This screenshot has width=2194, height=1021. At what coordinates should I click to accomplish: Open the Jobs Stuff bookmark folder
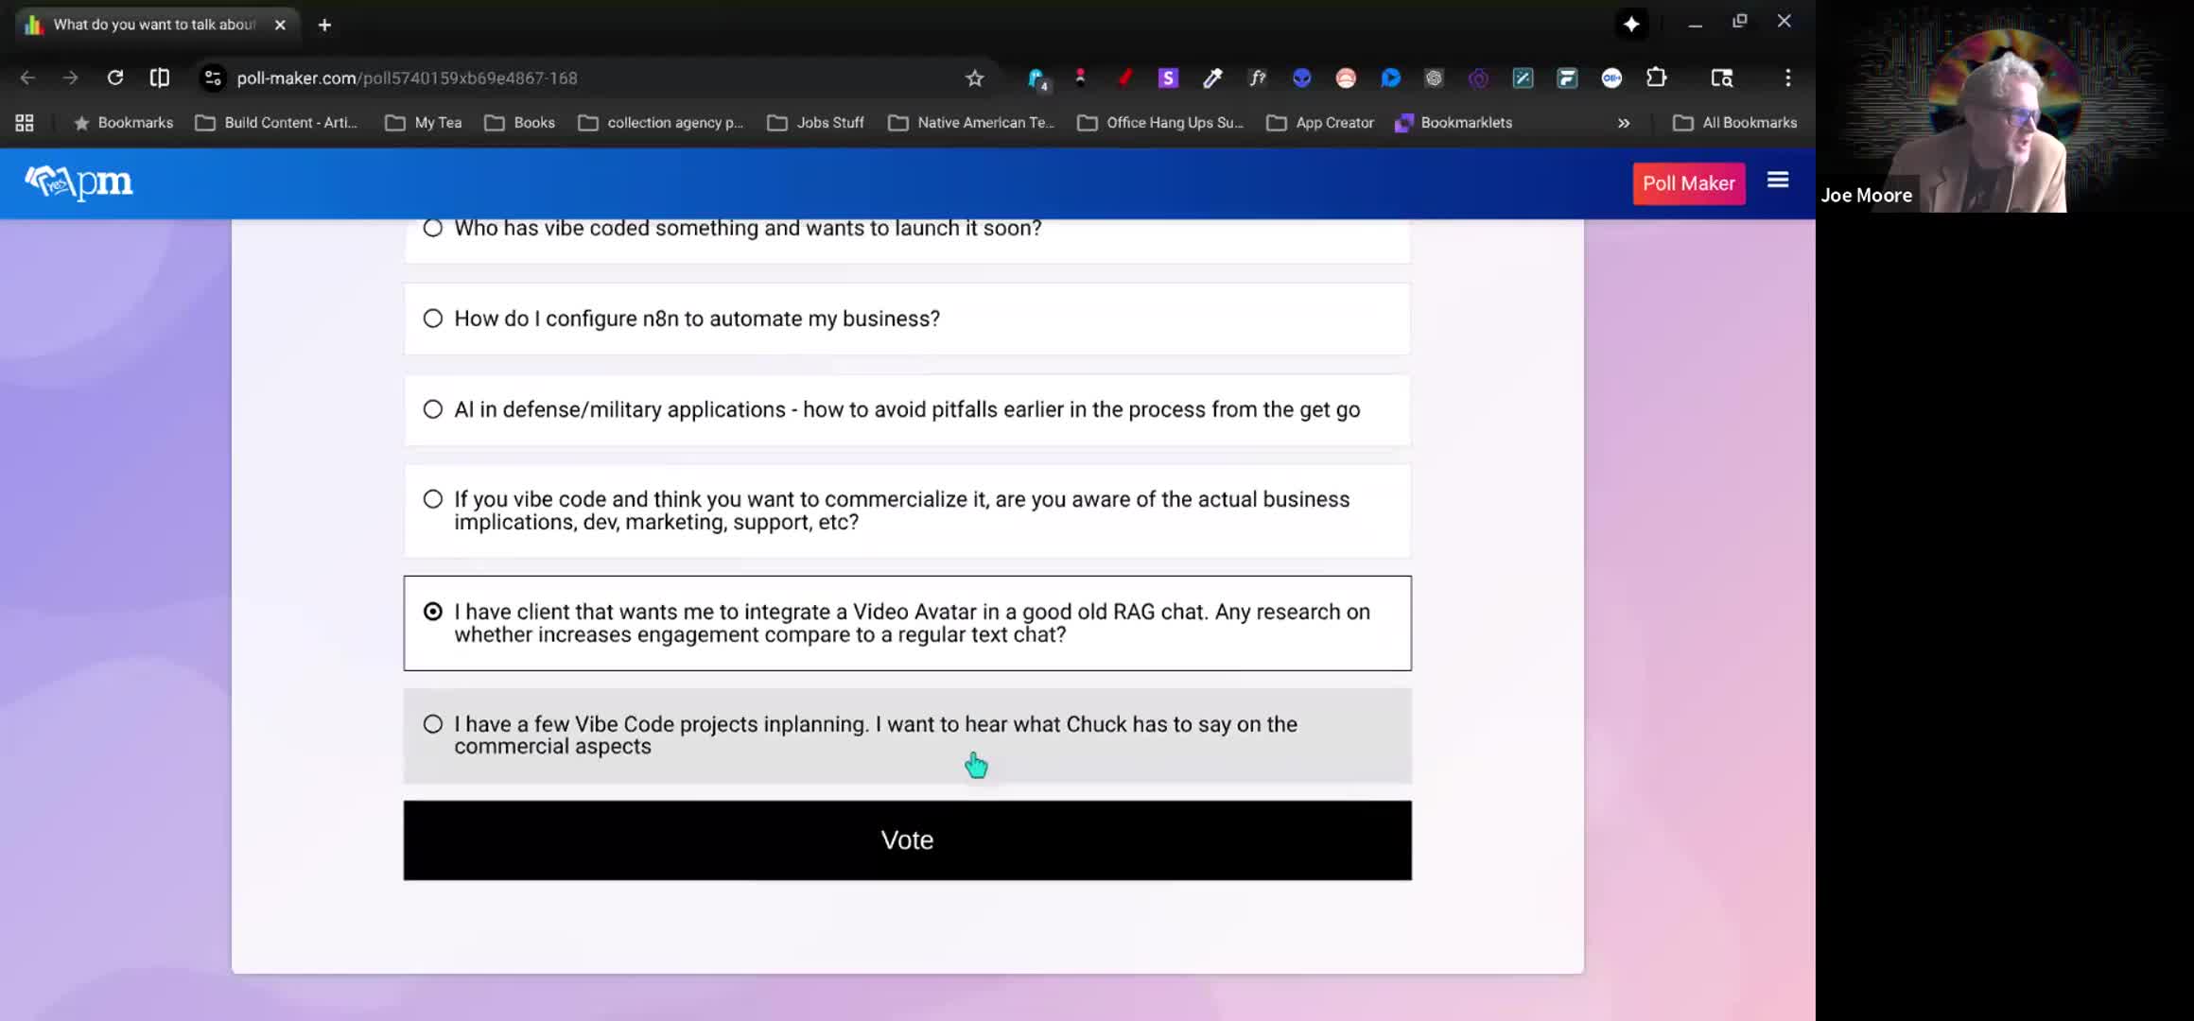pos(816,123)
